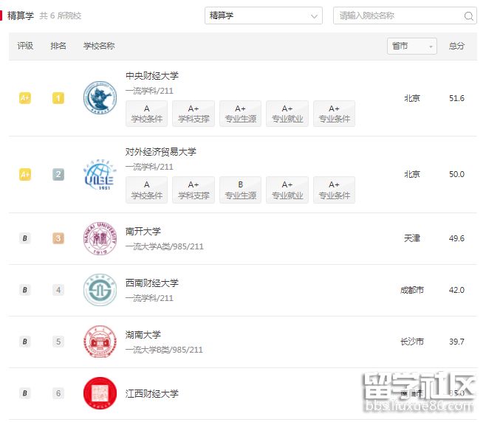
Task: Click the A+ rating badge for 中央财经大学
Action: click(x=25, y=98)
